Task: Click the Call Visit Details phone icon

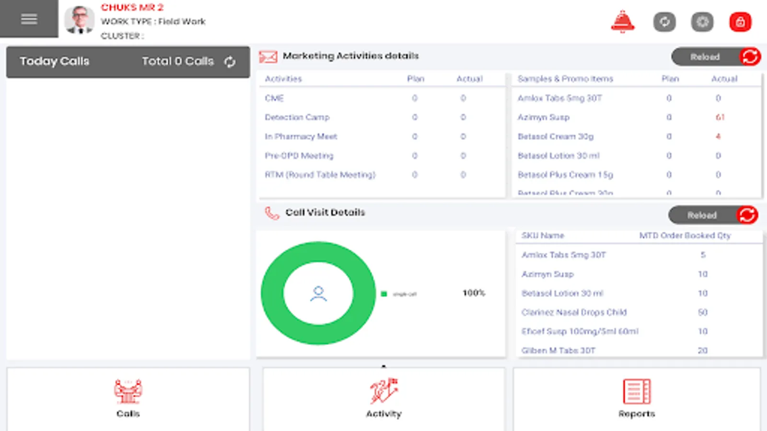Action: [x=272, y=213]
